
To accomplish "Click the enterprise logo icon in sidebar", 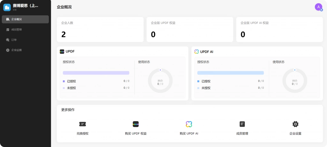I will (x=7, y=8).
